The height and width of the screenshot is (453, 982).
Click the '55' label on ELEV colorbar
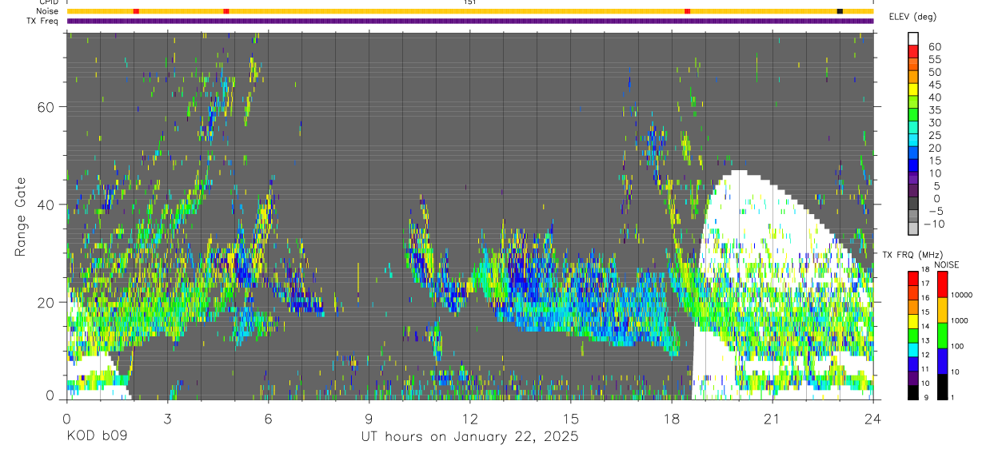click(x=934, y=59)
